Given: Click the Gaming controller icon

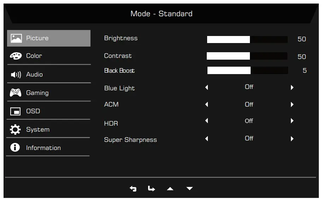Looking at the screenshot, I should coord(16,93).
